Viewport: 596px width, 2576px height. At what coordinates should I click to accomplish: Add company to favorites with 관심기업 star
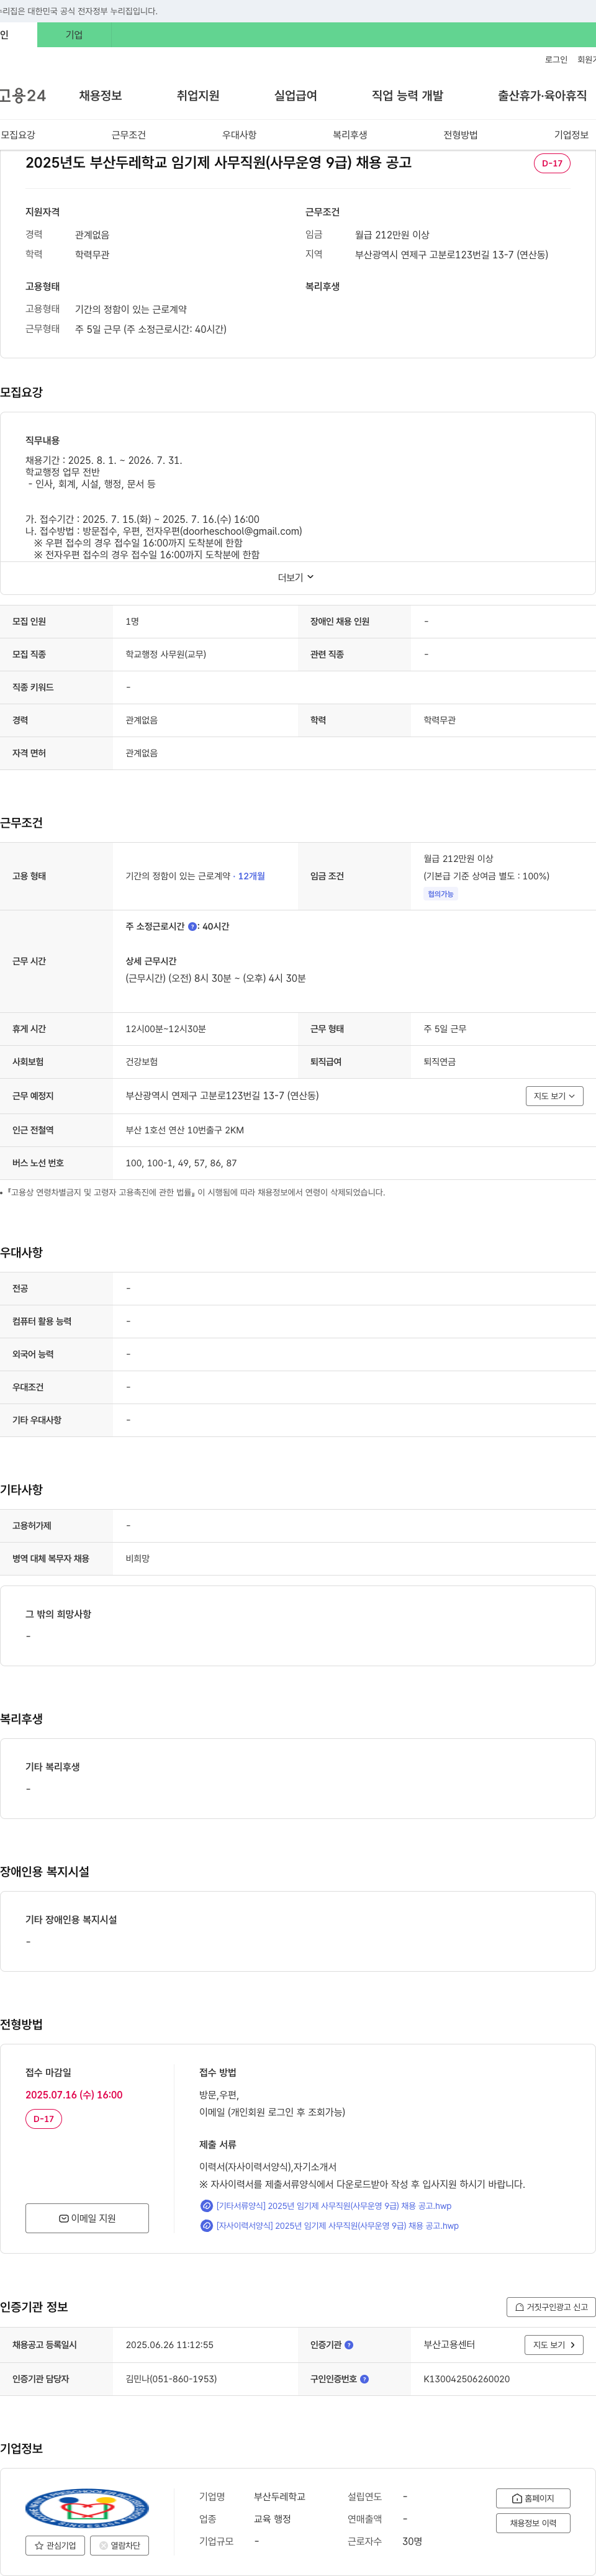(56, 2546)
